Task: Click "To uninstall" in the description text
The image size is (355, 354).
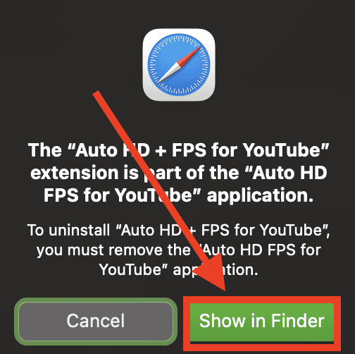Action: click(x=68, y=230)
